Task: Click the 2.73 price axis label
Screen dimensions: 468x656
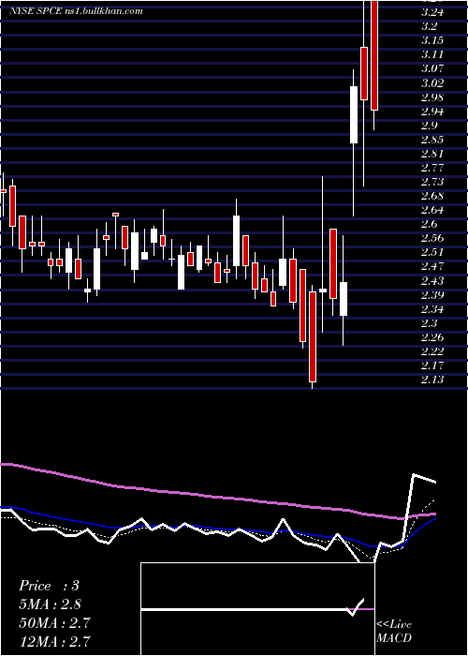Action: click(431, 182)
